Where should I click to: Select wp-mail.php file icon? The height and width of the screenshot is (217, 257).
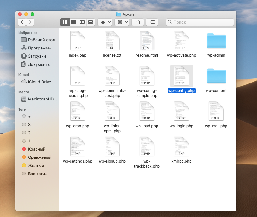click(216, 111)
